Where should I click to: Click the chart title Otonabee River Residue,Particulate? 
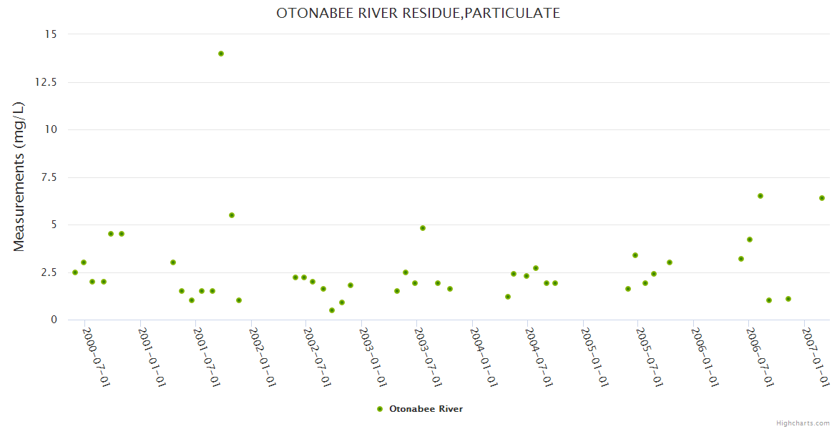418,14
